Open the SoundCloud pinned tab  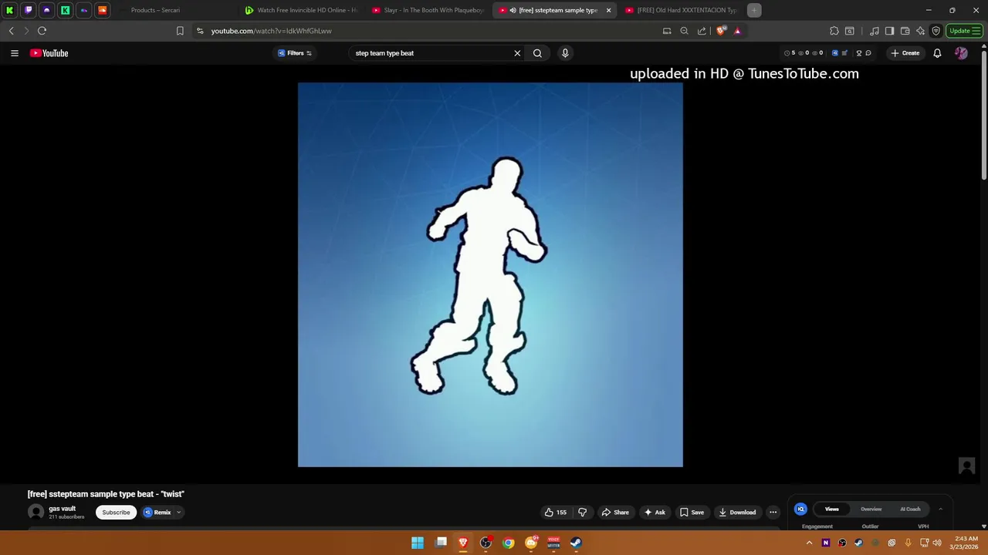click(x=102, y=10)
